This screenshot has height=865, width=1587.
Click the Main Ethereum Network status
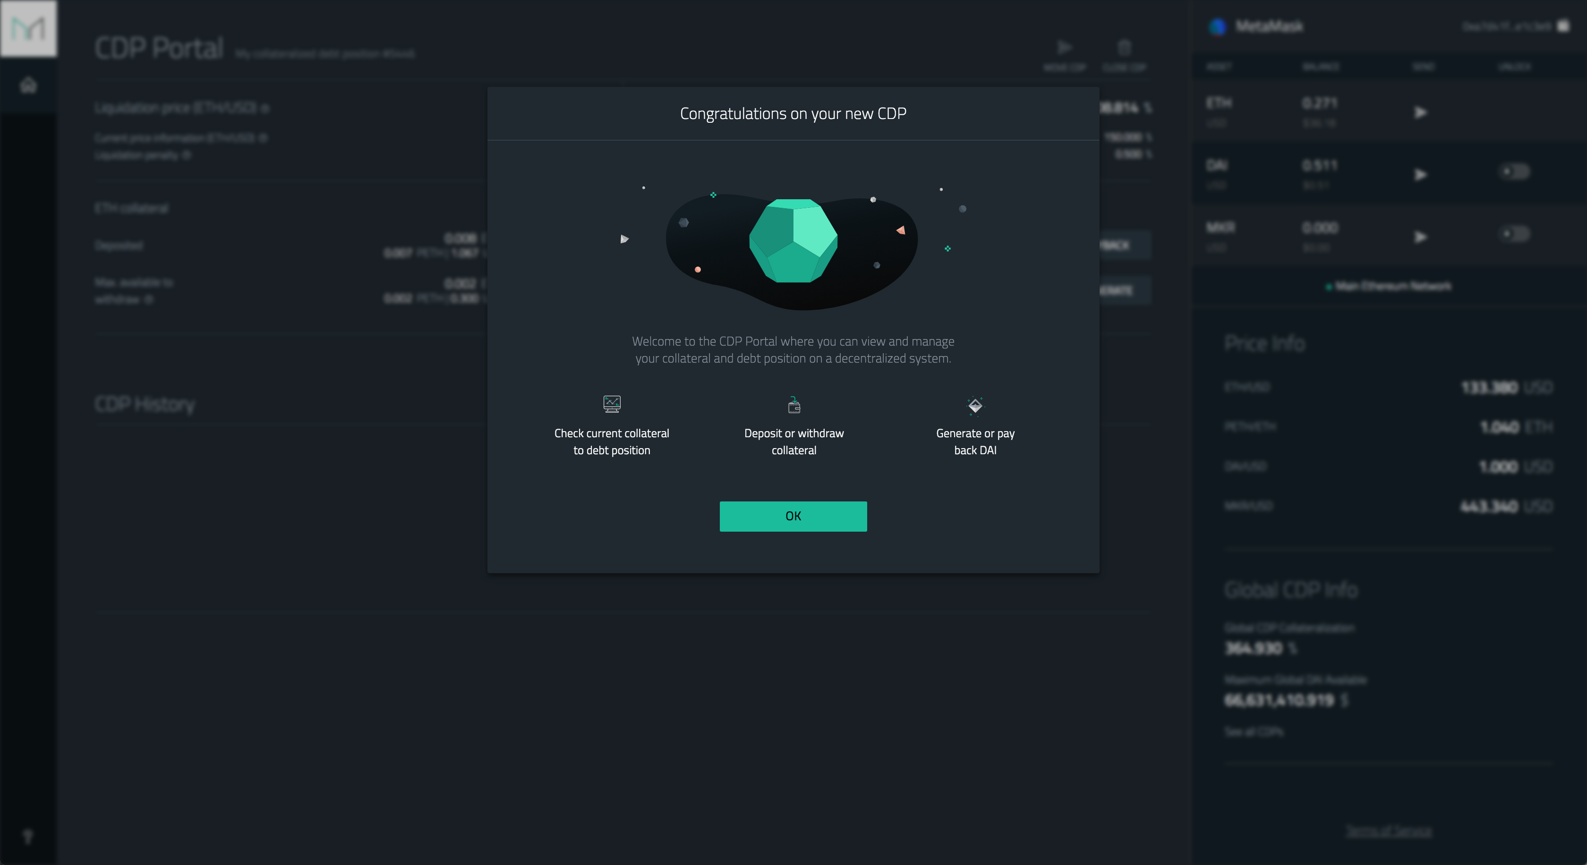tap(1388, 286)
